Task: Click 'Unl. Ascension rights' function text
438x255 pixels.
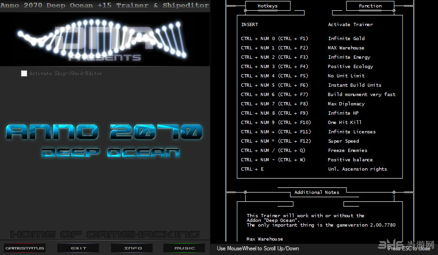Action: click(x=357, y=169)
